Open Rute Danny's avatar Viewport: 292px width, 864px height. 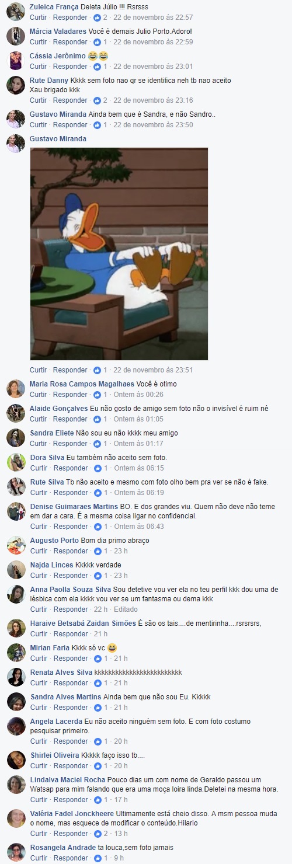(x=16, y=85)
